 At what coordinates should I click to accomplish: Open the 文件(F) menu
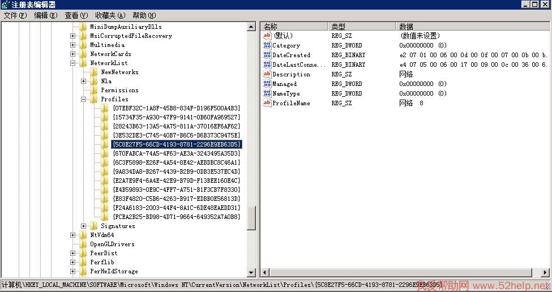[15, 15]
